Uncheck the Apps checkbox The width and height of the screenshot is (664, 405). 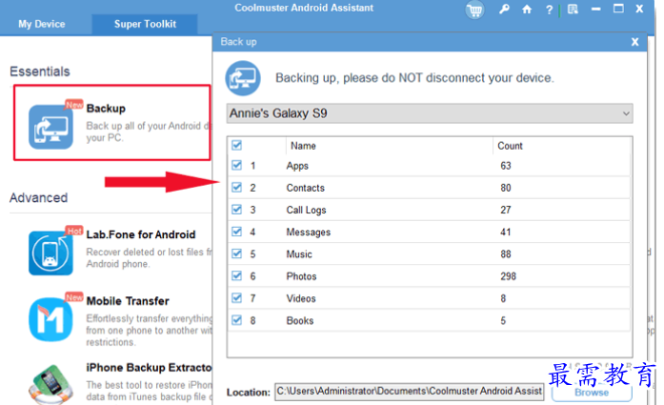point(236,165)
